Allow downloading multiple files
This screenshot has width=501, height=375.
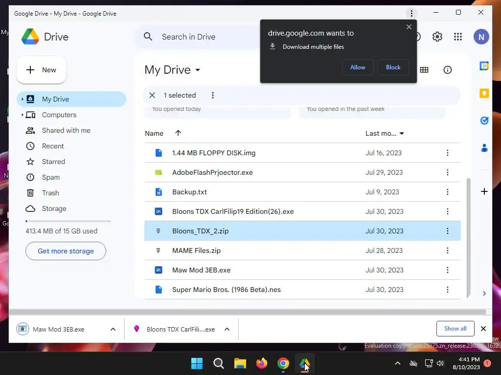click(358, 67)
